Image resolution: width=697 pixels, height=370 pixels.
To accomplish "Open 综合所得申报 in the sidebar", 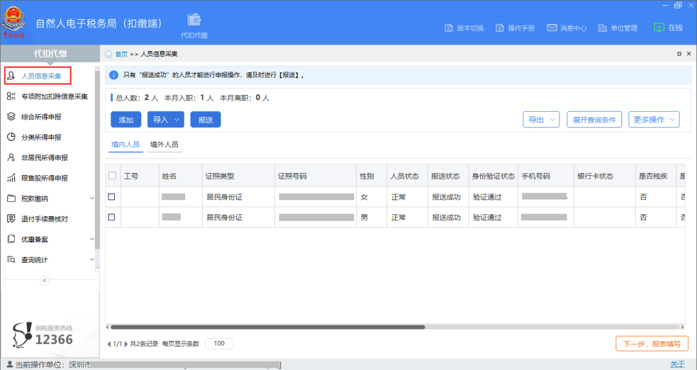I will tap(41, 116).
